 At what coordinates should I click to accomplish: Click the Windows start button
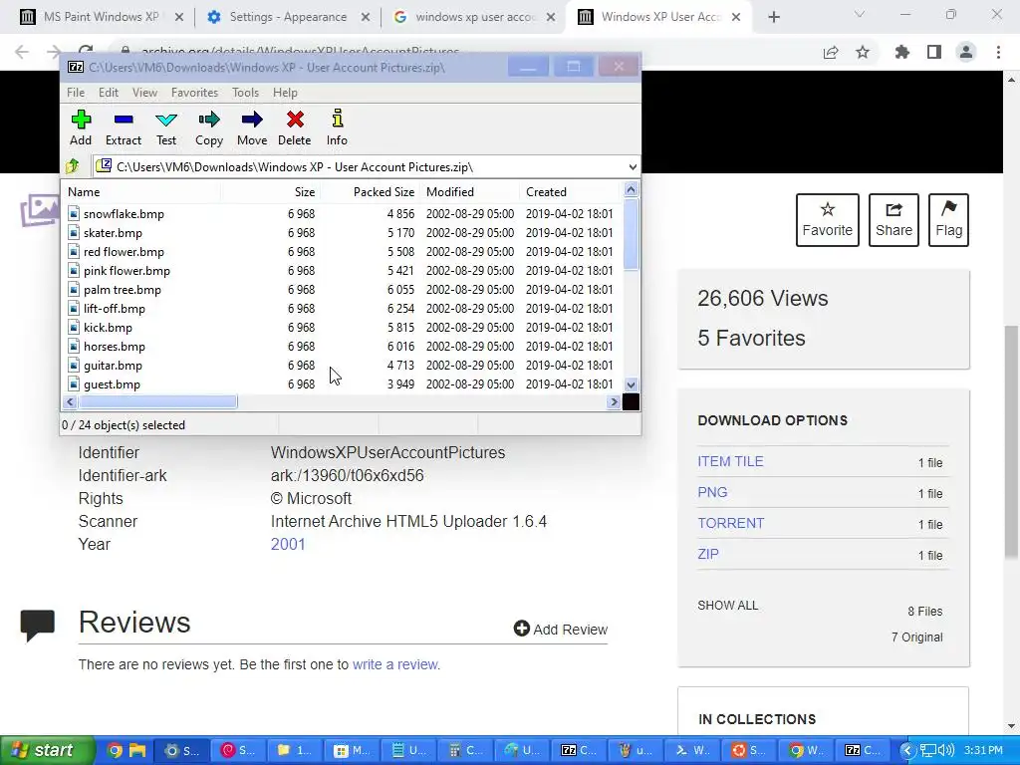pyautogui.click(x=46, y=750)
